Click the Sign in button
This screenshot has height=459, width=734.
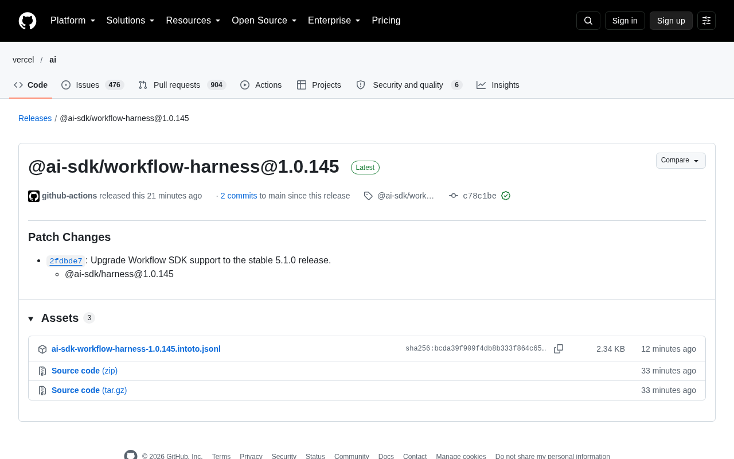625,21
